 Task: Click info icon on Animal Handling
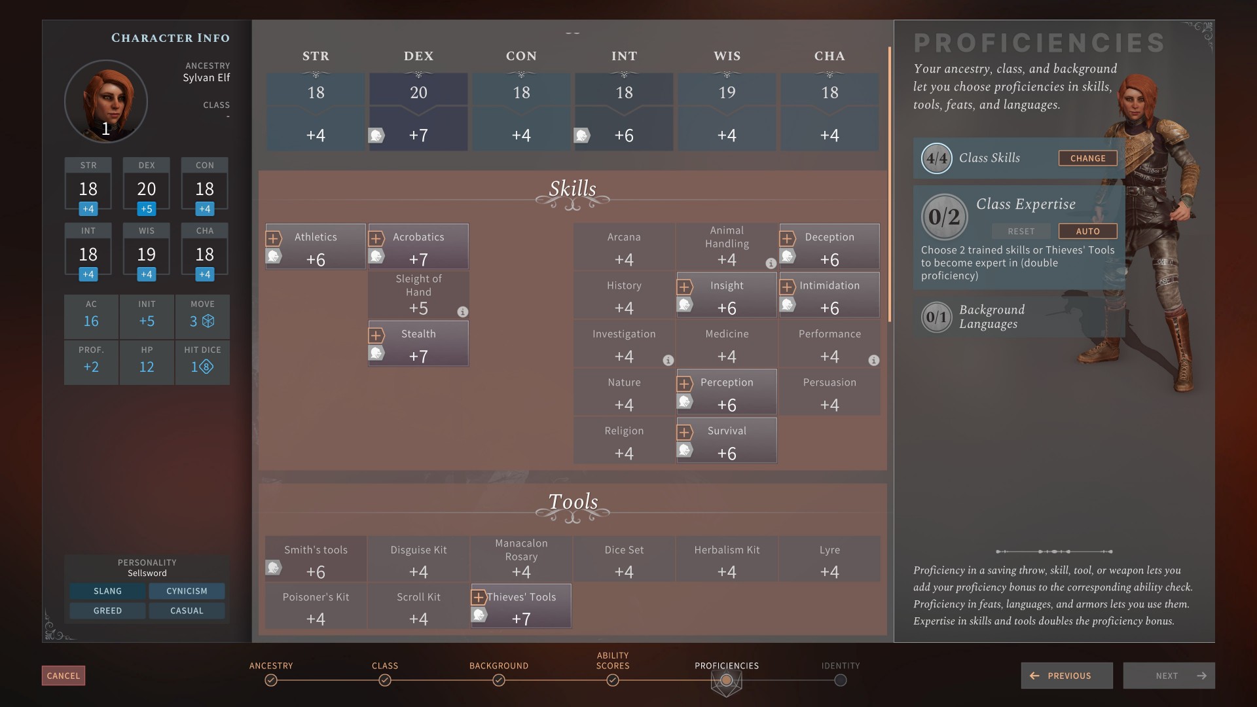click(771, 264)
